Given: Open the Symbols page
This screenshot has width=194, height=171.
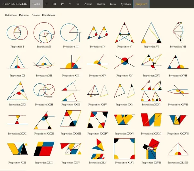Looking at the screenshot, I should click(126, 4).
